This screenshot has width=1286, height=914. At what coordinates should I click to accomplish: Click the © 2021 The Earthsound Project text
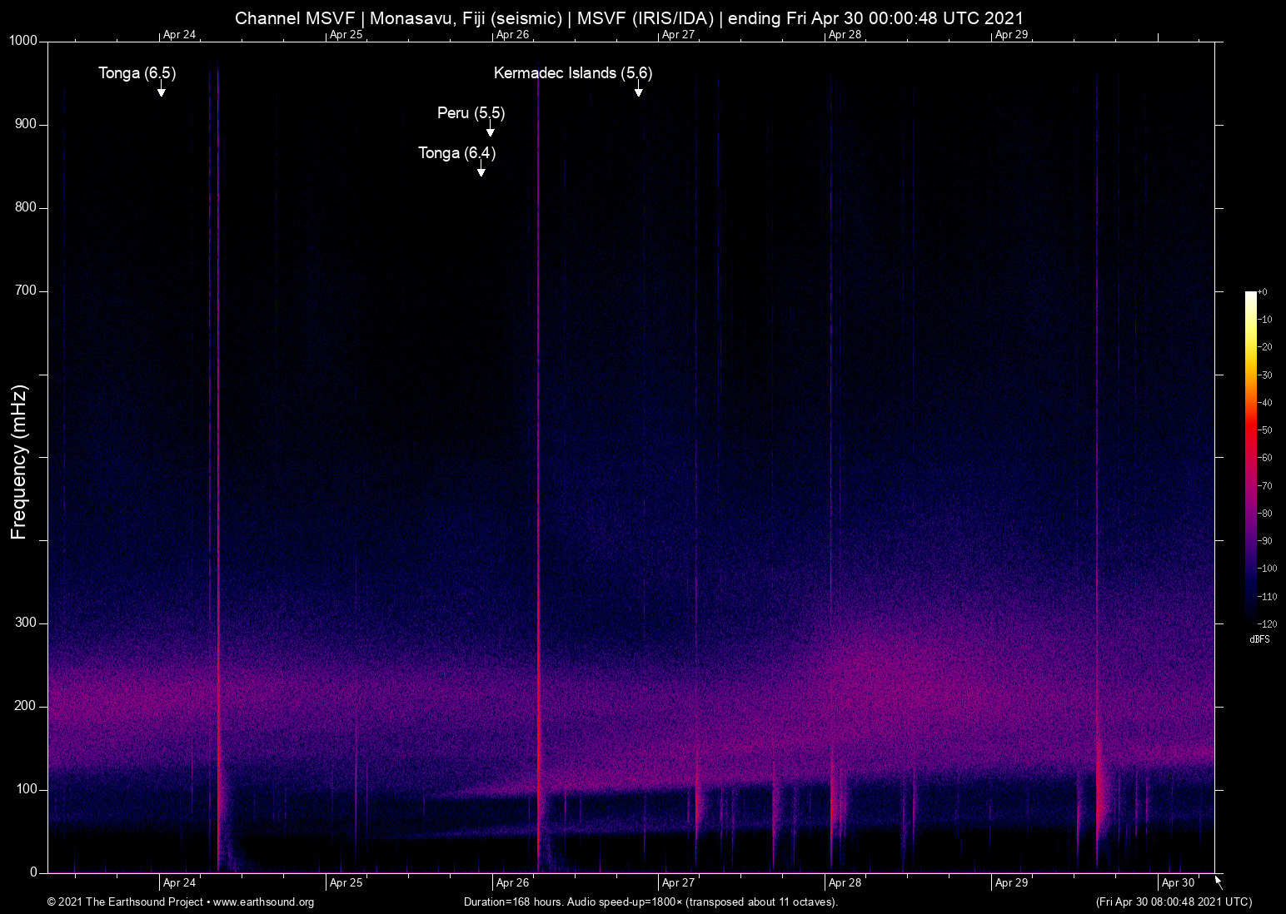coord(125,902)
